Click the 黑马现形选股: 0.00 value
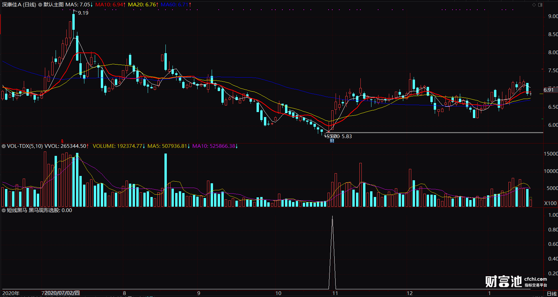The height and width of the screenshot is (297, 558). (x=50, y=210)
